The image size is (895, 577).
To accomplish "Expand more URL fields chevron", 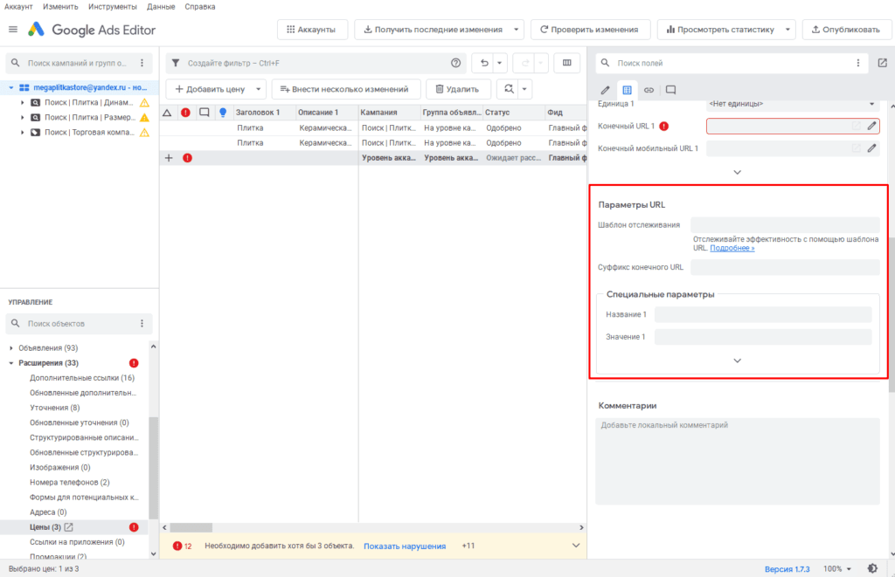I will 737,172.
